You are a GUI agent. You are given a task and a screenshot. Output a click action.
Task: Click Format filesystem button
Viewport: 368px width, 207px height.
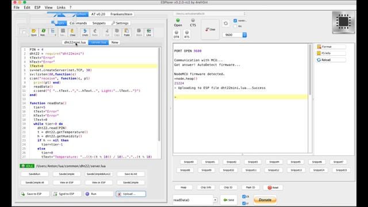(x=331, y=47)
